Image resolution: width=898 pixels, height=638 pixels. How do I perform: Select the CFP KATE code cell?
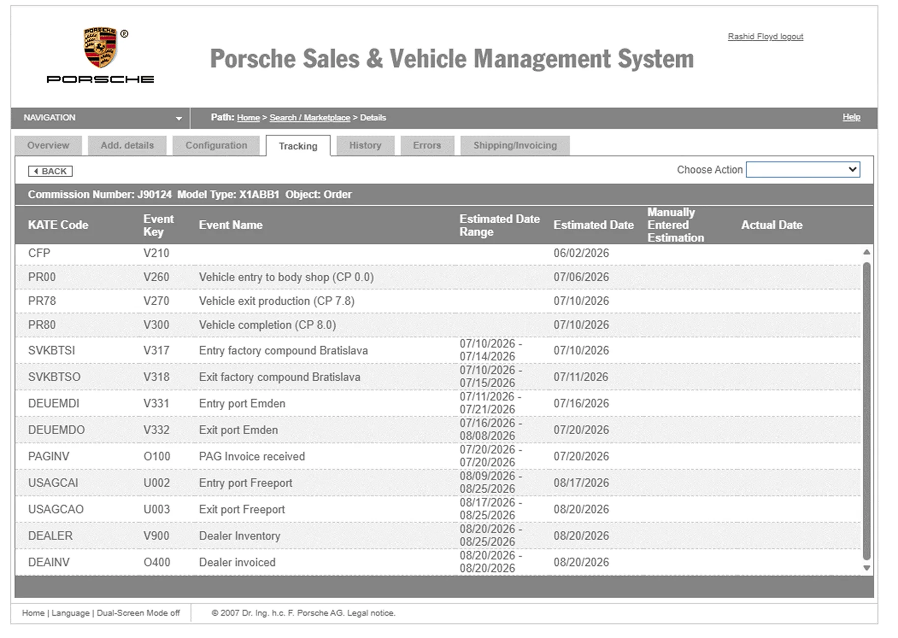pyautogui.click(x=39, y=253)
